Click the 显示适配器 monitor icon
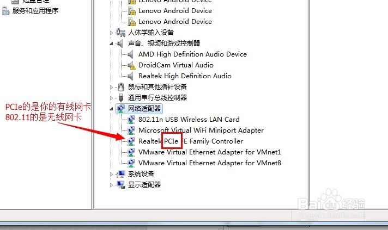Screen dimensions: 388x230 [121, 185]
